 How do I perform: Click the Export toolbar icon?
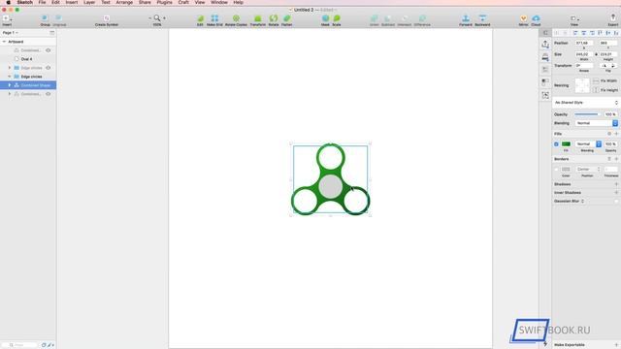point(613,17)
